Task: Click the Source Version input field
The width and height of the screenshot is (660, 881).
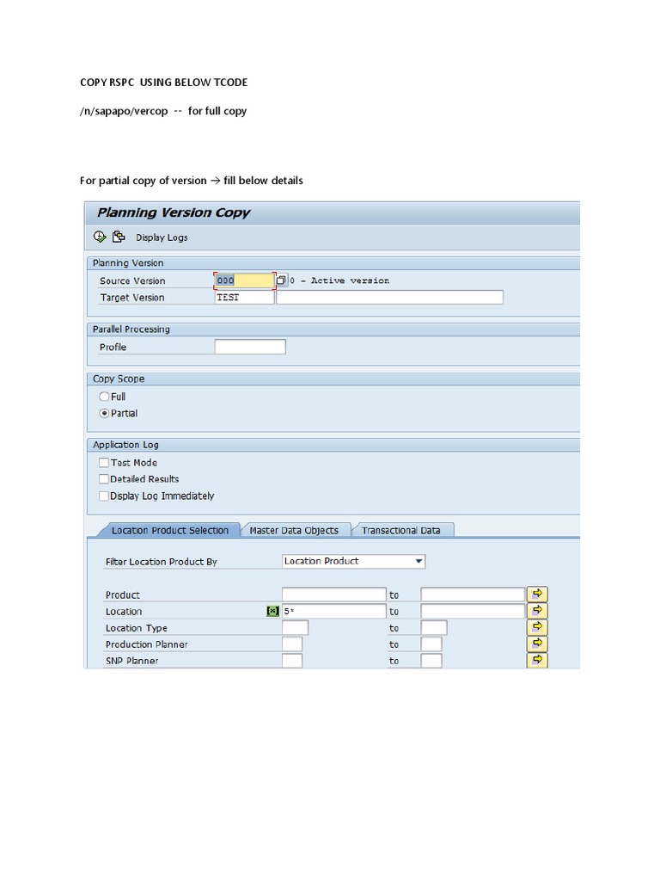Action: [x=244, y=280]
